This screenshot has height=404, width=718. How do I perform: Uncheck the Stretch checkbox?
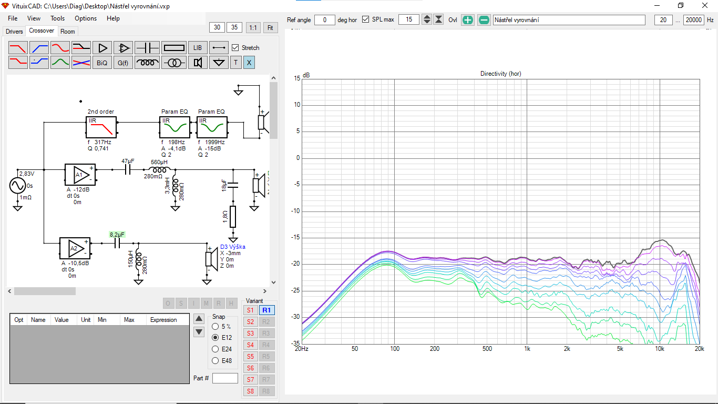point(235,48)
